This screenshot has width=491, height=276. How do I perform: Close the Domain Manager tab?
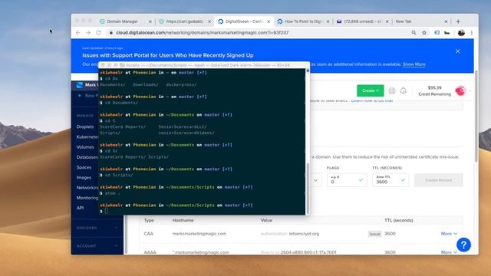click(150, 21)
